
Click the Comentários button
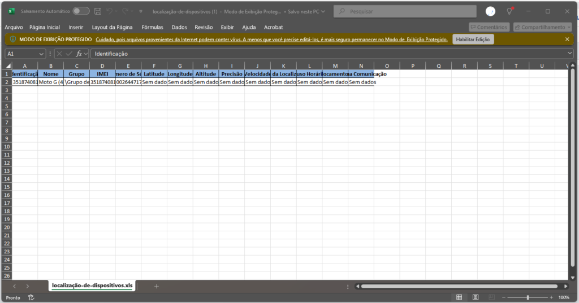(489, 27)
